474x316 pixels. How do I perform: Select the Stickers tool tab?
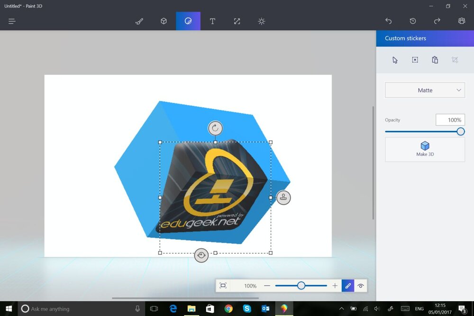click(x=188, y=21)
